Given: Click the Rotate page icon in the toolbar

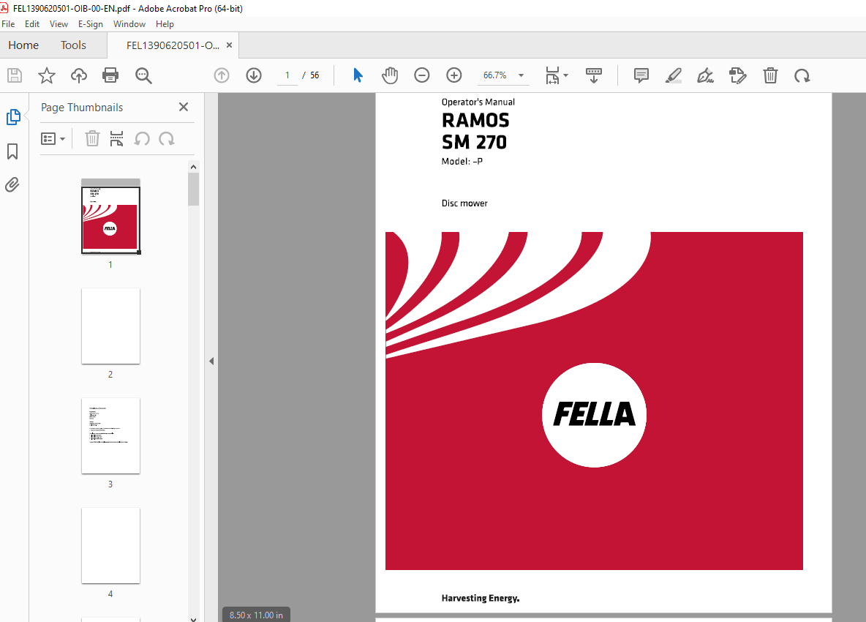Looking at the screenshot, I should [802, 75].
